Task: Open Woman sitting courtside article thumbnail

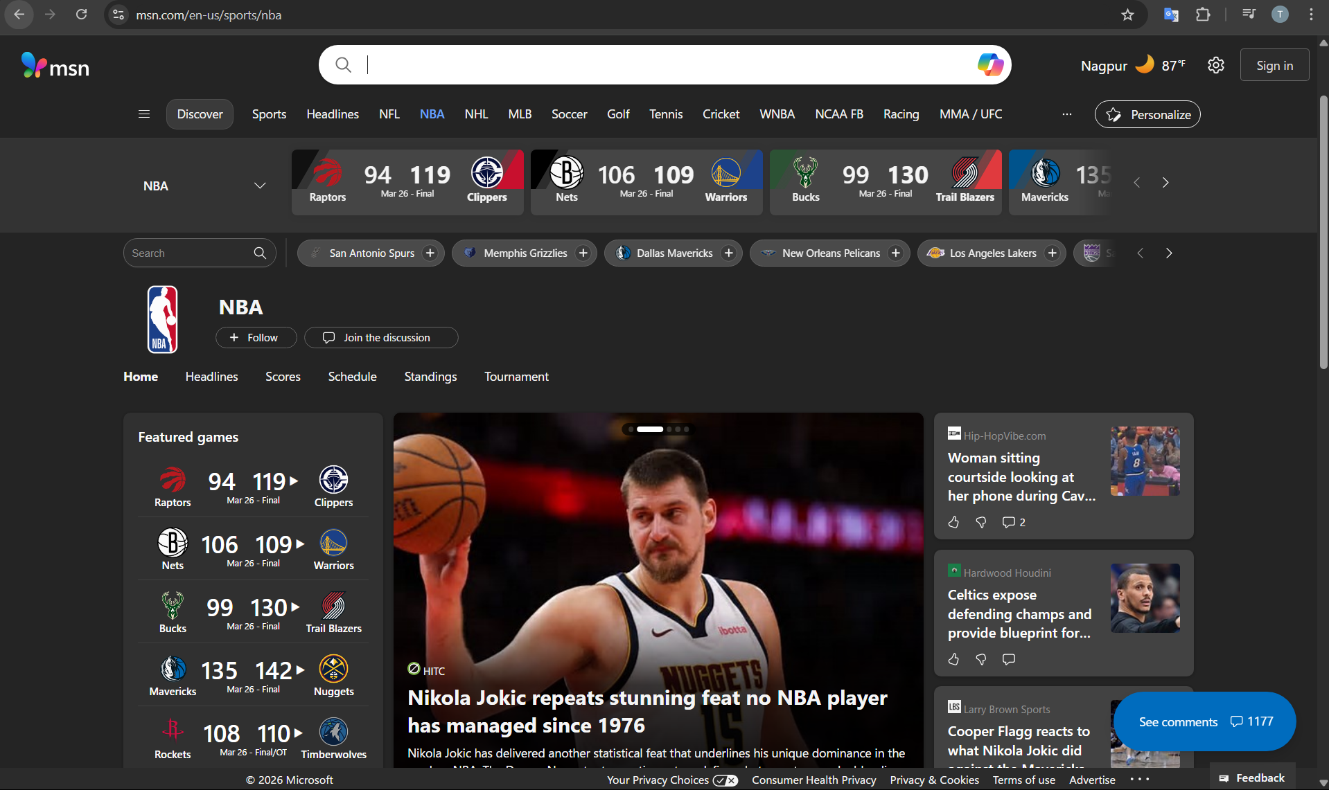Action: point(1145,461)
